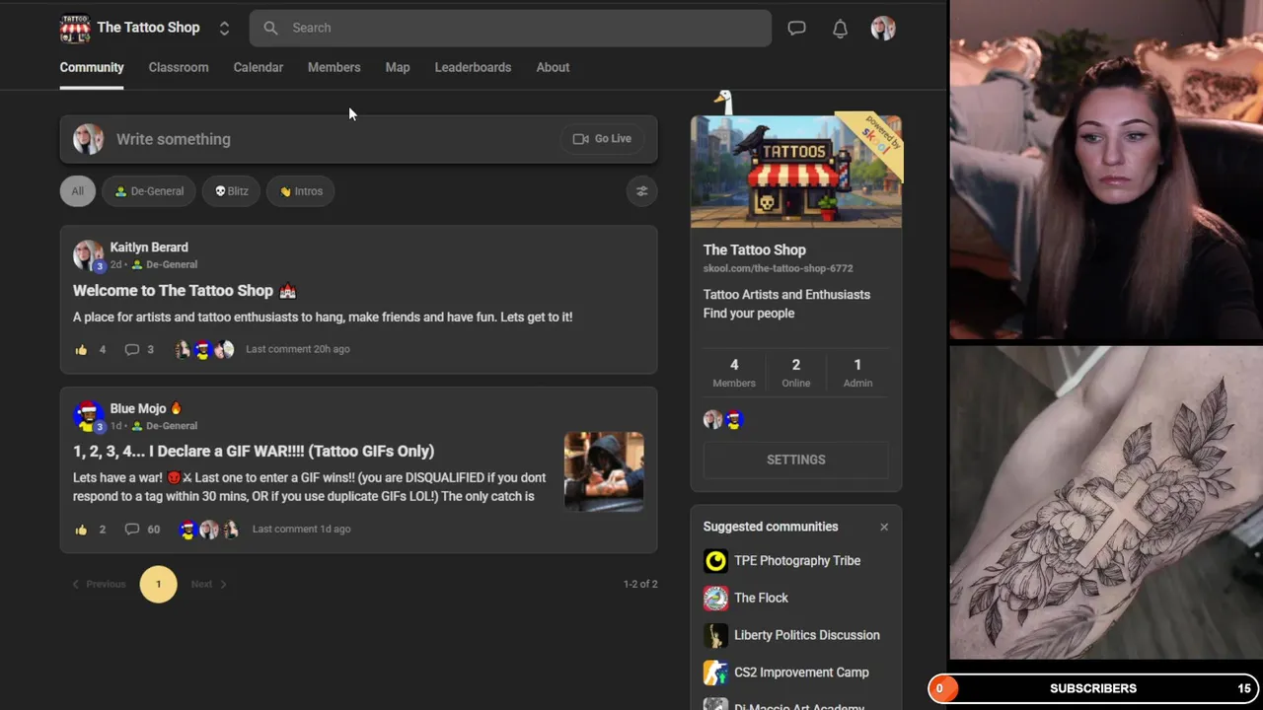
Task: Open first member avatar in sidebar card
Action: 712,420
